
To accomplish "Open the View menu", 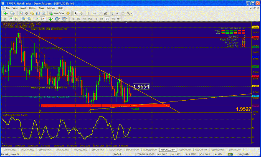I will tap(15, 8).
